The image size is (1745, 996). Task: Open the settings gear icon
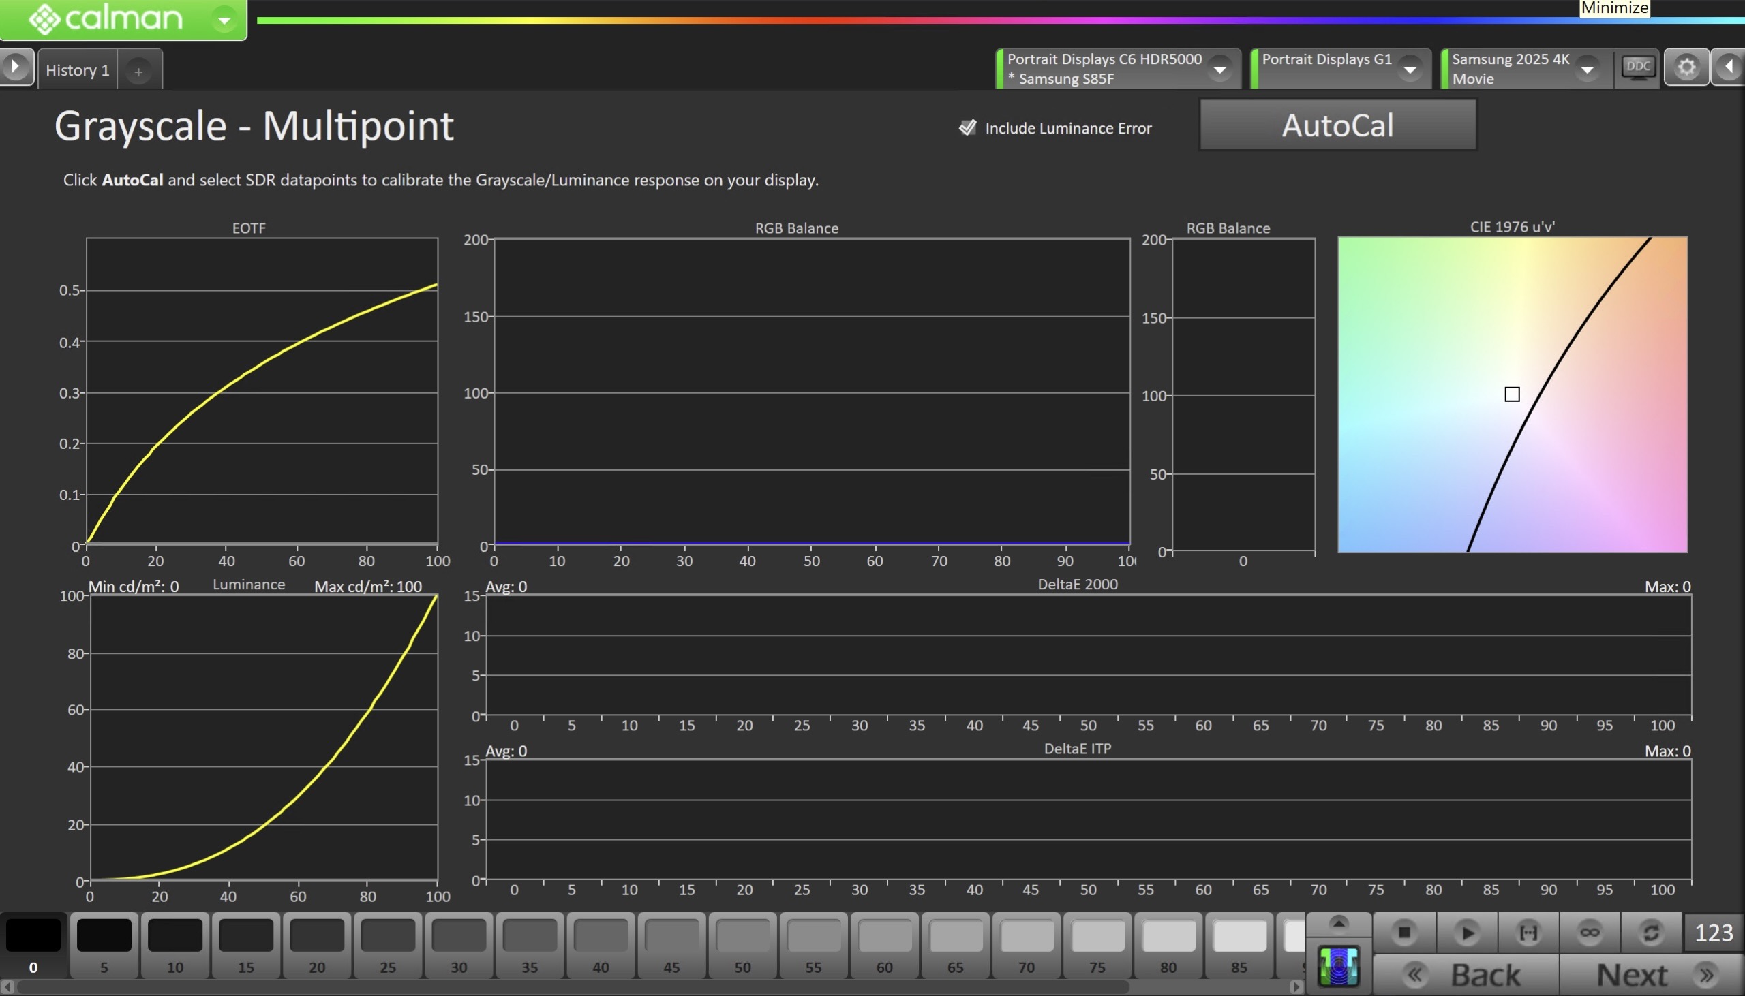click(1686, 67)
